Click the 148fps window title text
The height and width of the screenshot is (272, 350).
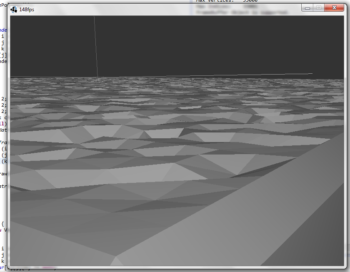coord(27,10)
